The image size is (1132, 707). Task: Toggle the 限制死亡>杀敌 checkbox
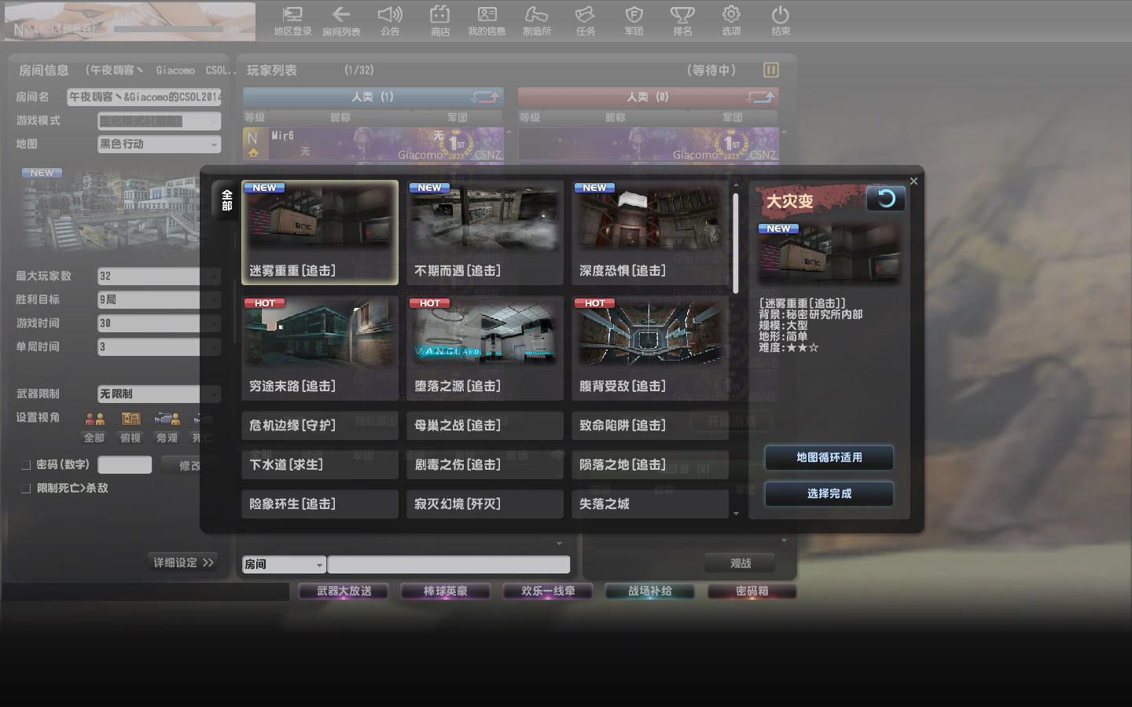pos(26,489)
